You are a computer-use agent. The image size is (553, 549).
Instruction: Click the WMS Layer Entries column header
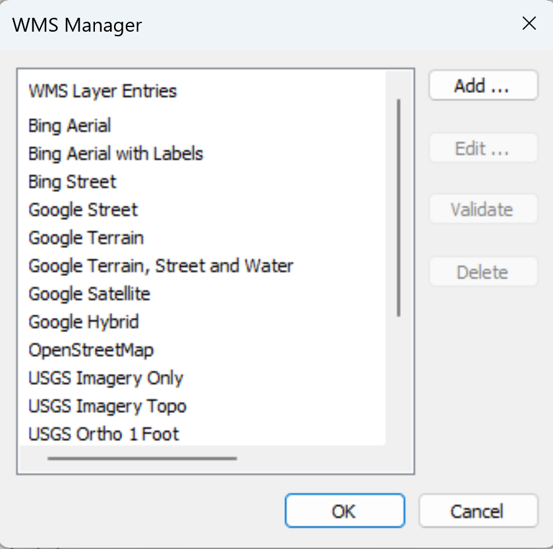[102, 91]
